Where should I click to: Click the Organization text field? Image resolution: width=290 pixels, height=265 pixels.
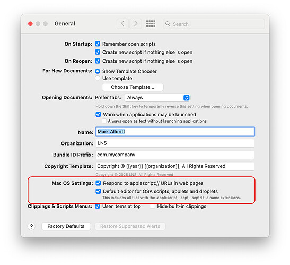point(175,143)
